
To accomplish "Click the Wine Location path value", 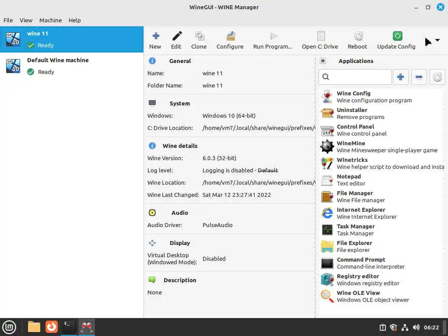I will (x=259, y=182).
